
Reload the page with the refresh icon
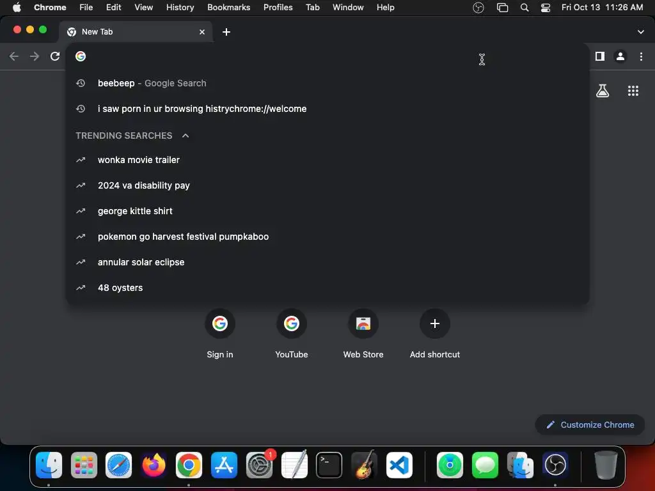click(x=55, y=56)
